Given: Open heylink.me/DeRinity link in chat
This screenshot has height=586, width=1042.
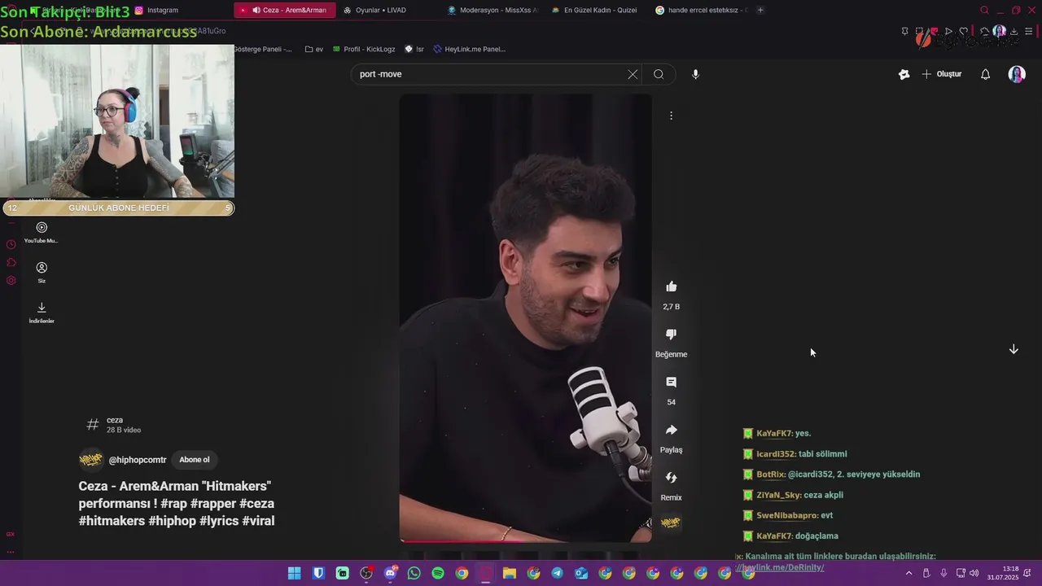Looking at the screenshot, I should click(x=779, y=567).
